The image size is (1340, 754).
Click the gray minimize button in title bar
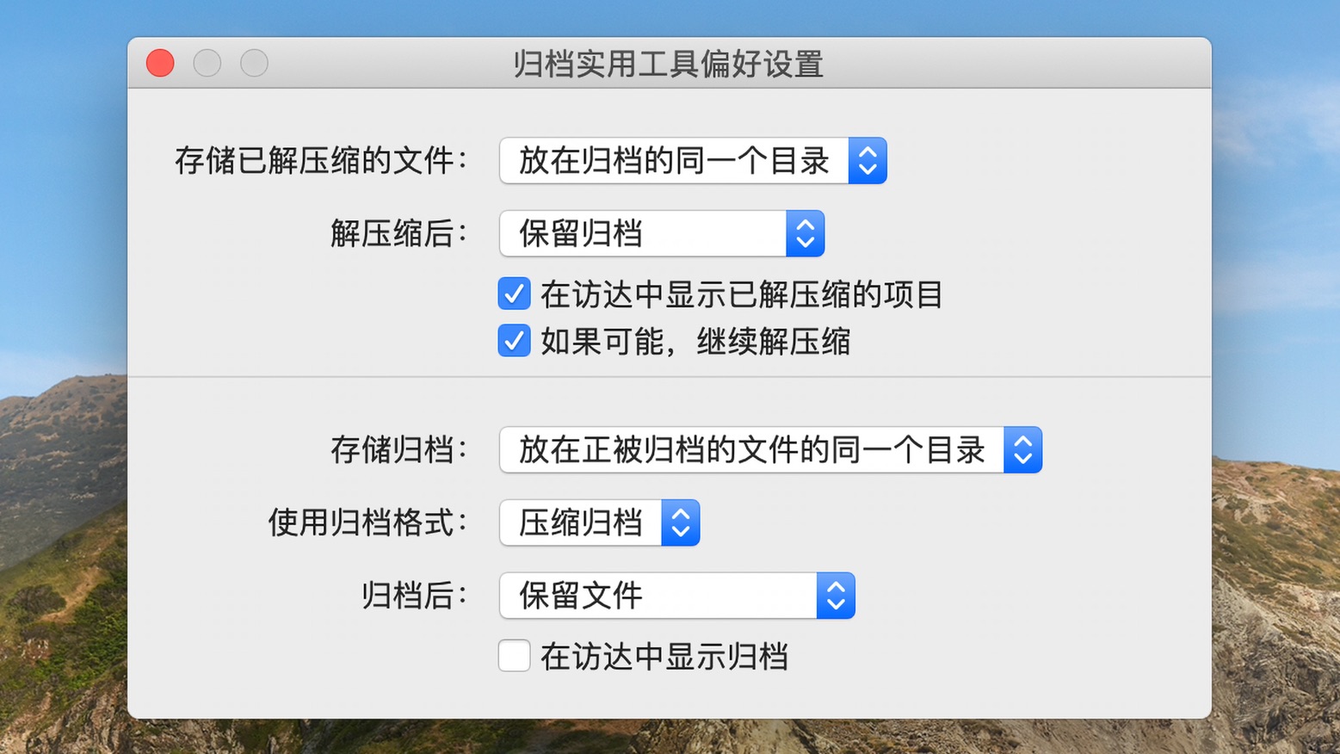click(207, 63)
